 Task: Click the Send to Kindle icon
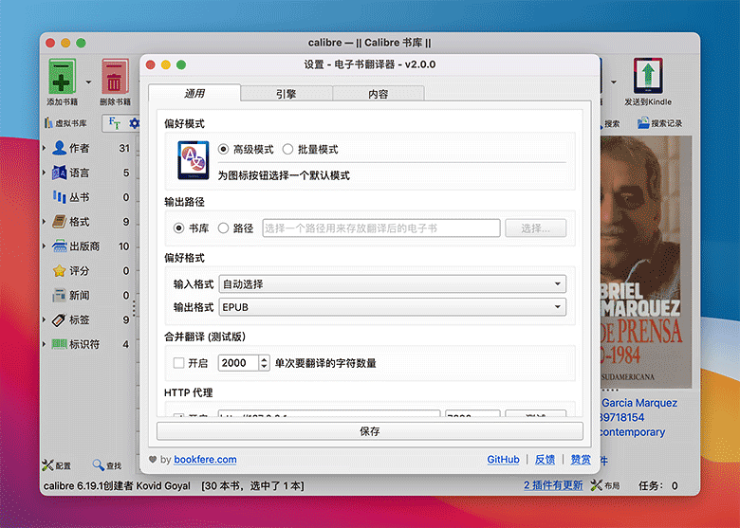click(648, 77)
